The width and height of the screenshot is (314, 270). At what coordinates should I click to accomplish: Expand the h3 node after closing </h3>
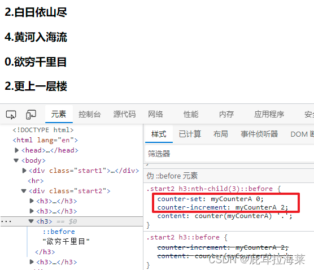pos(32,262)
